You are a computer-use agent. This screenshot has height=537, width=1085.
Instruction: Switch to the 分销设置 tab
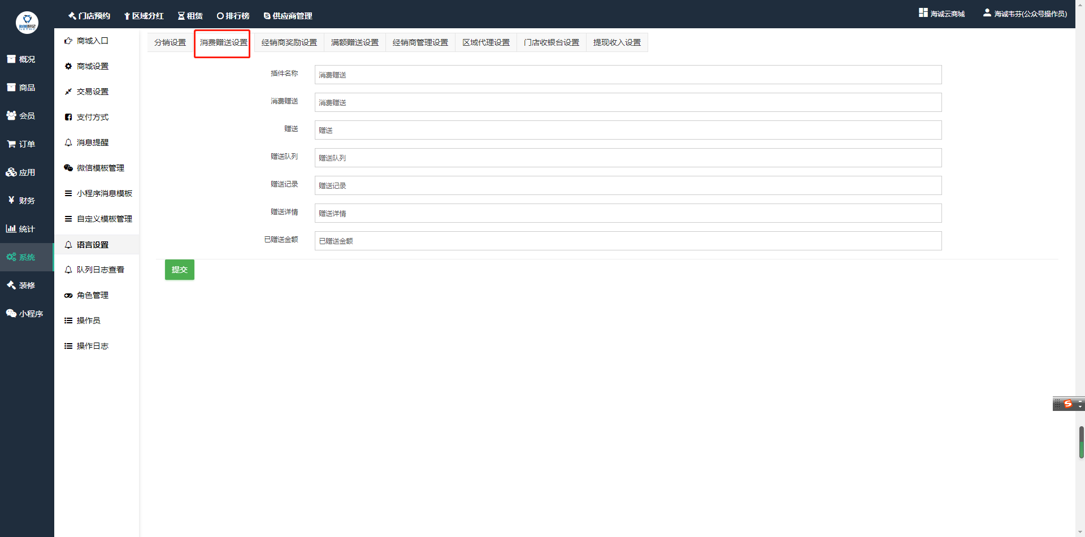click(170, 42)
